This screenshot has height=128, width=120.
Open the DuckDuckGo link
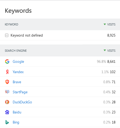click(x=22, y=102)
